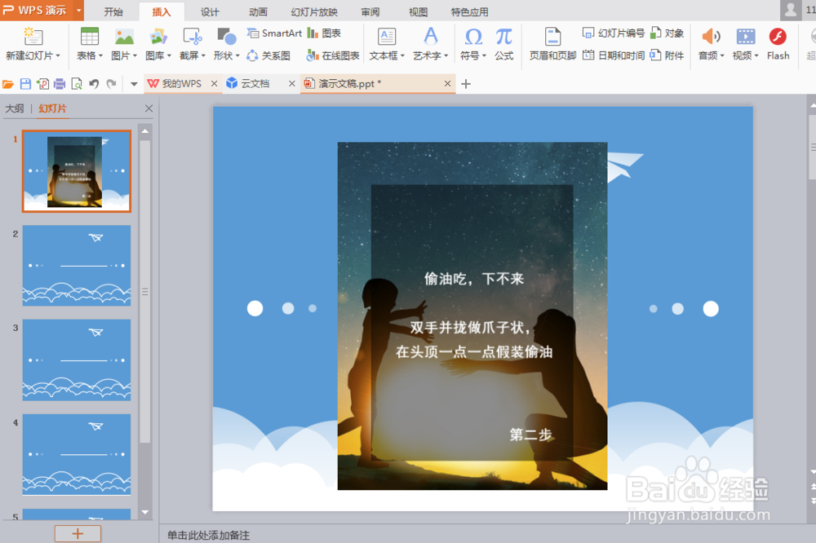The height and width of the screenshot is (543, 816).
Task: Close the slide thumbnail panel
Action: coord(149,108)
